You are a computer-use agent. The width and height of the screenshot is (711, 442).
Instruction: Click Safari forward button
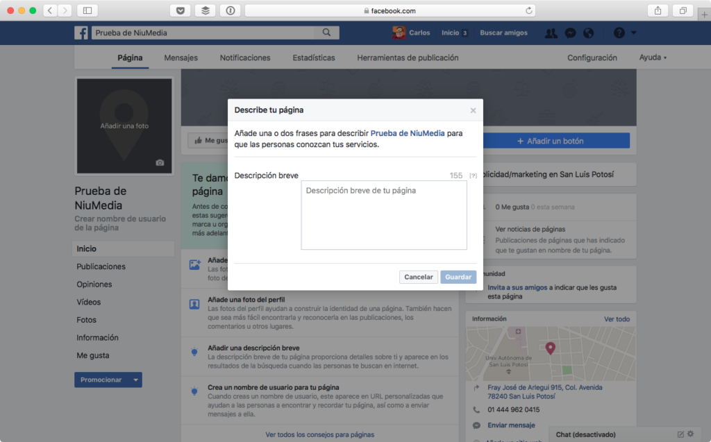tap(65, 10)
